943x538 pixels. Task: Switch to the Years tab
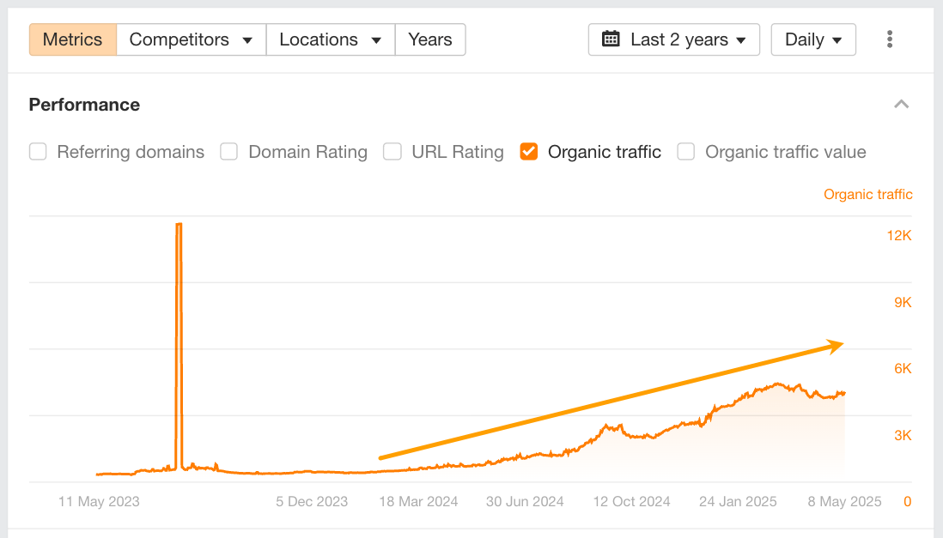pos(430,39)
